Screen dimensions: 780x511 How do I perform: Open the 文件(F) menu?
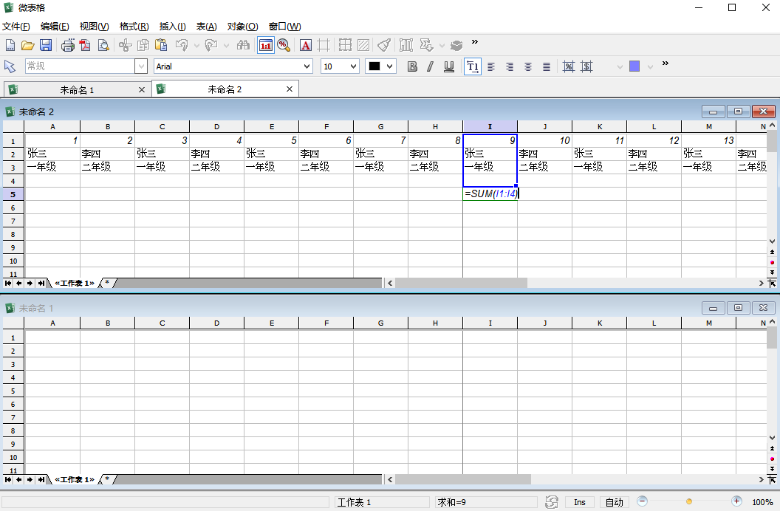pos(16,27)
